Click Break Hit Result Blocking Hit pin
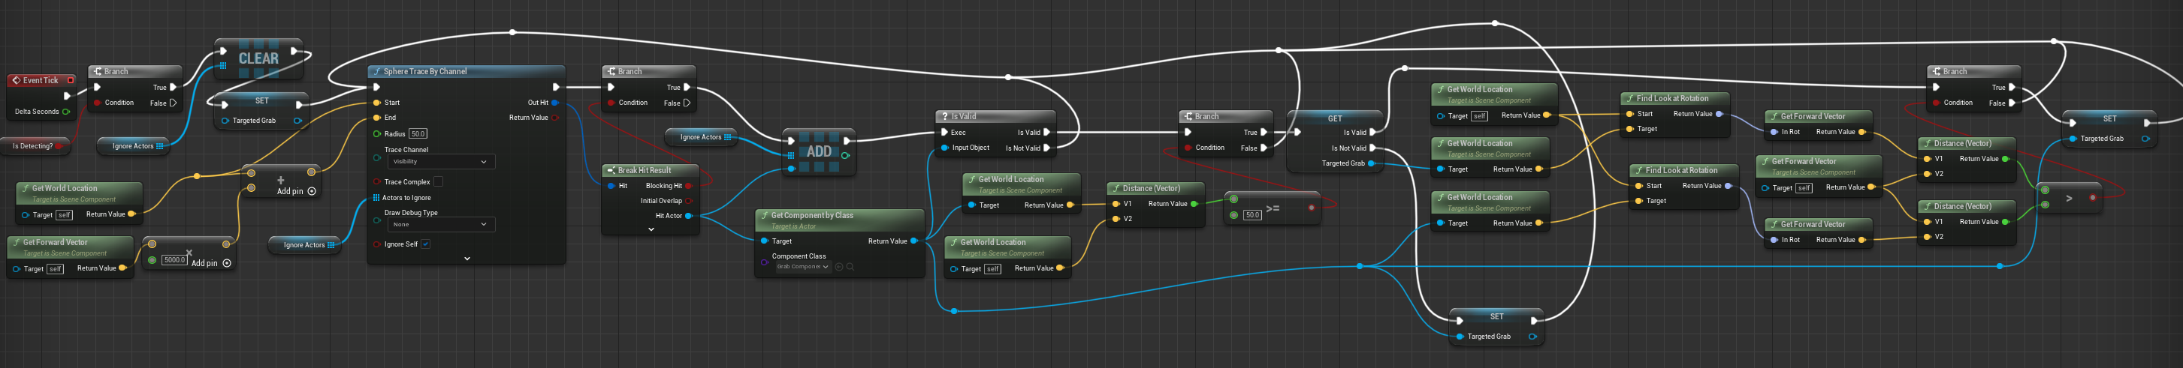Screen dimensions: 2183x368 coord(689,185)
